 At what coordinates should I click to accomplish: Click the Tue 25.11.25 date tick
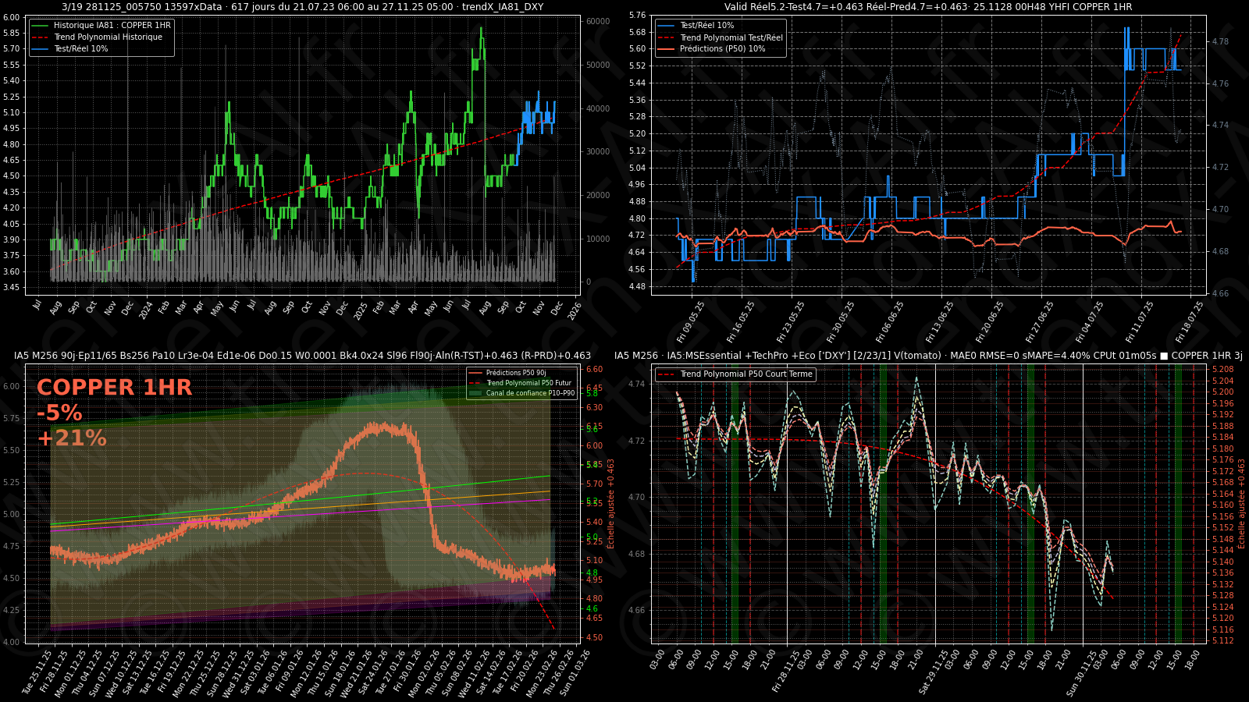coord(37,672)
